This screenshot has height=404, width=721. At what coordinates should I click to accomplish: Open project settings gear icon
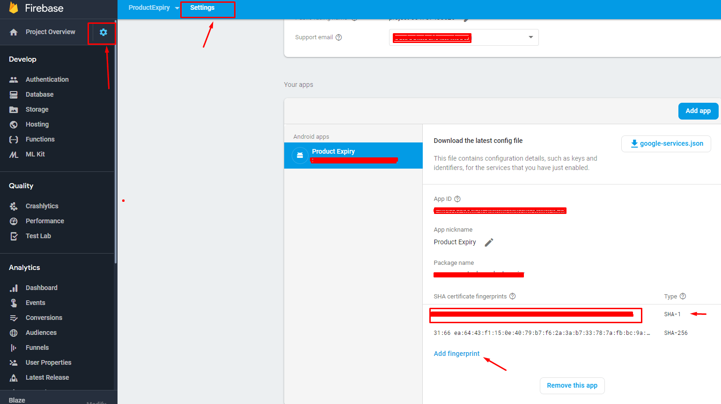point(103,32)
